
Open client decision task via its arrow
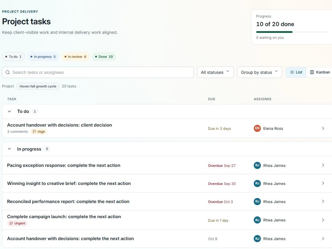[323, 128]
